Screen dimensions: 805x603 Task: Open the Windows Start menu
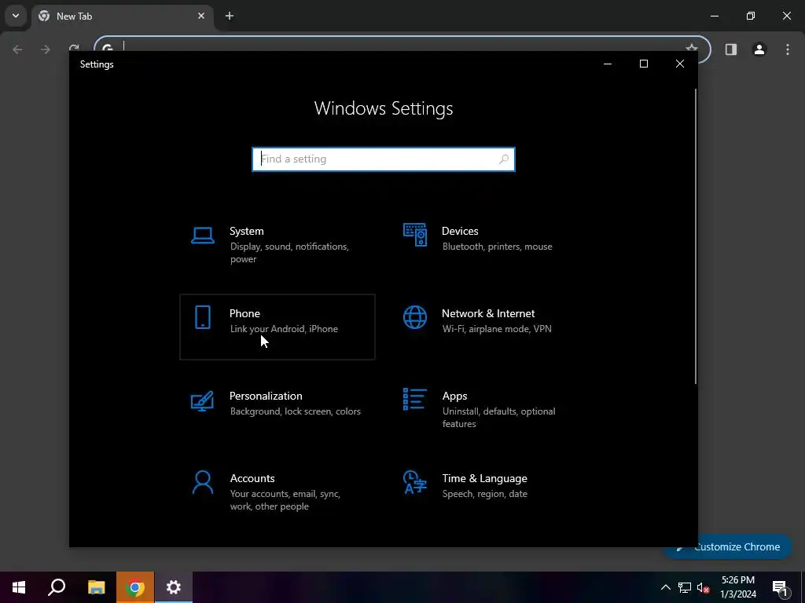(x=19, y=587)
